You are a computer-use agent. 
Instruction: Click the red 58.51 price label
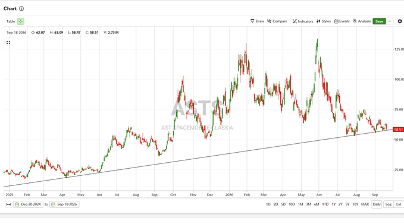[x=398, y=130]
